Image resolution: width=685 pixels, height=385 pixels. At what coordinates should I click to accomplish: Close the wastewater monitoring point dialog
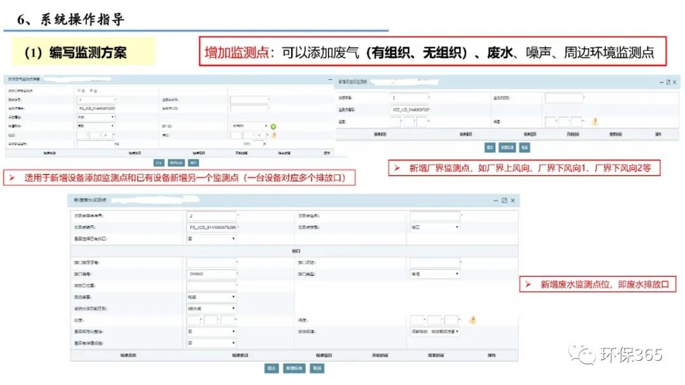pos(512,200)
